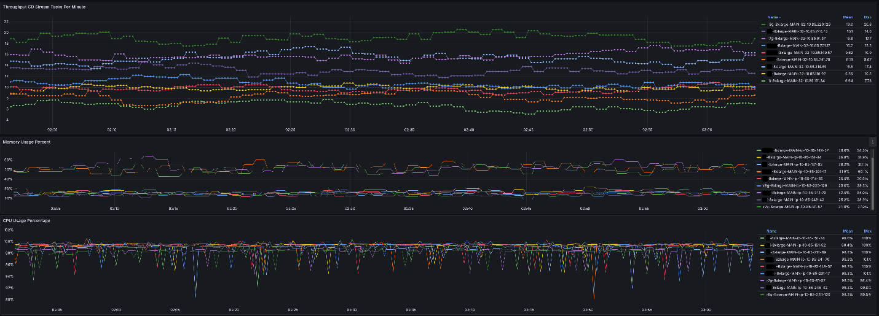Open the Memory Usage panel three-dot menu

873,142
